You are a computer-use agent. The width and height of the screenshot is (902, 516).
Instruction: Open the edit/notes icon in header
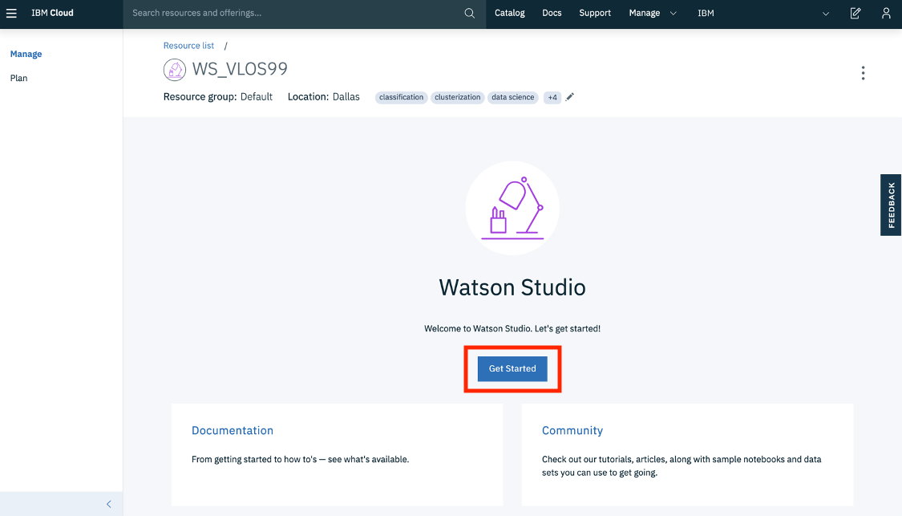[x=855, y=13]
